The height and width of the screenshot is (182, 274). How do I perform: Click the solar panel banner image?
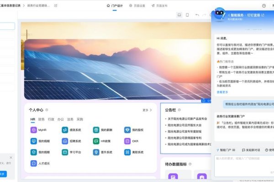tap(117, 69)
